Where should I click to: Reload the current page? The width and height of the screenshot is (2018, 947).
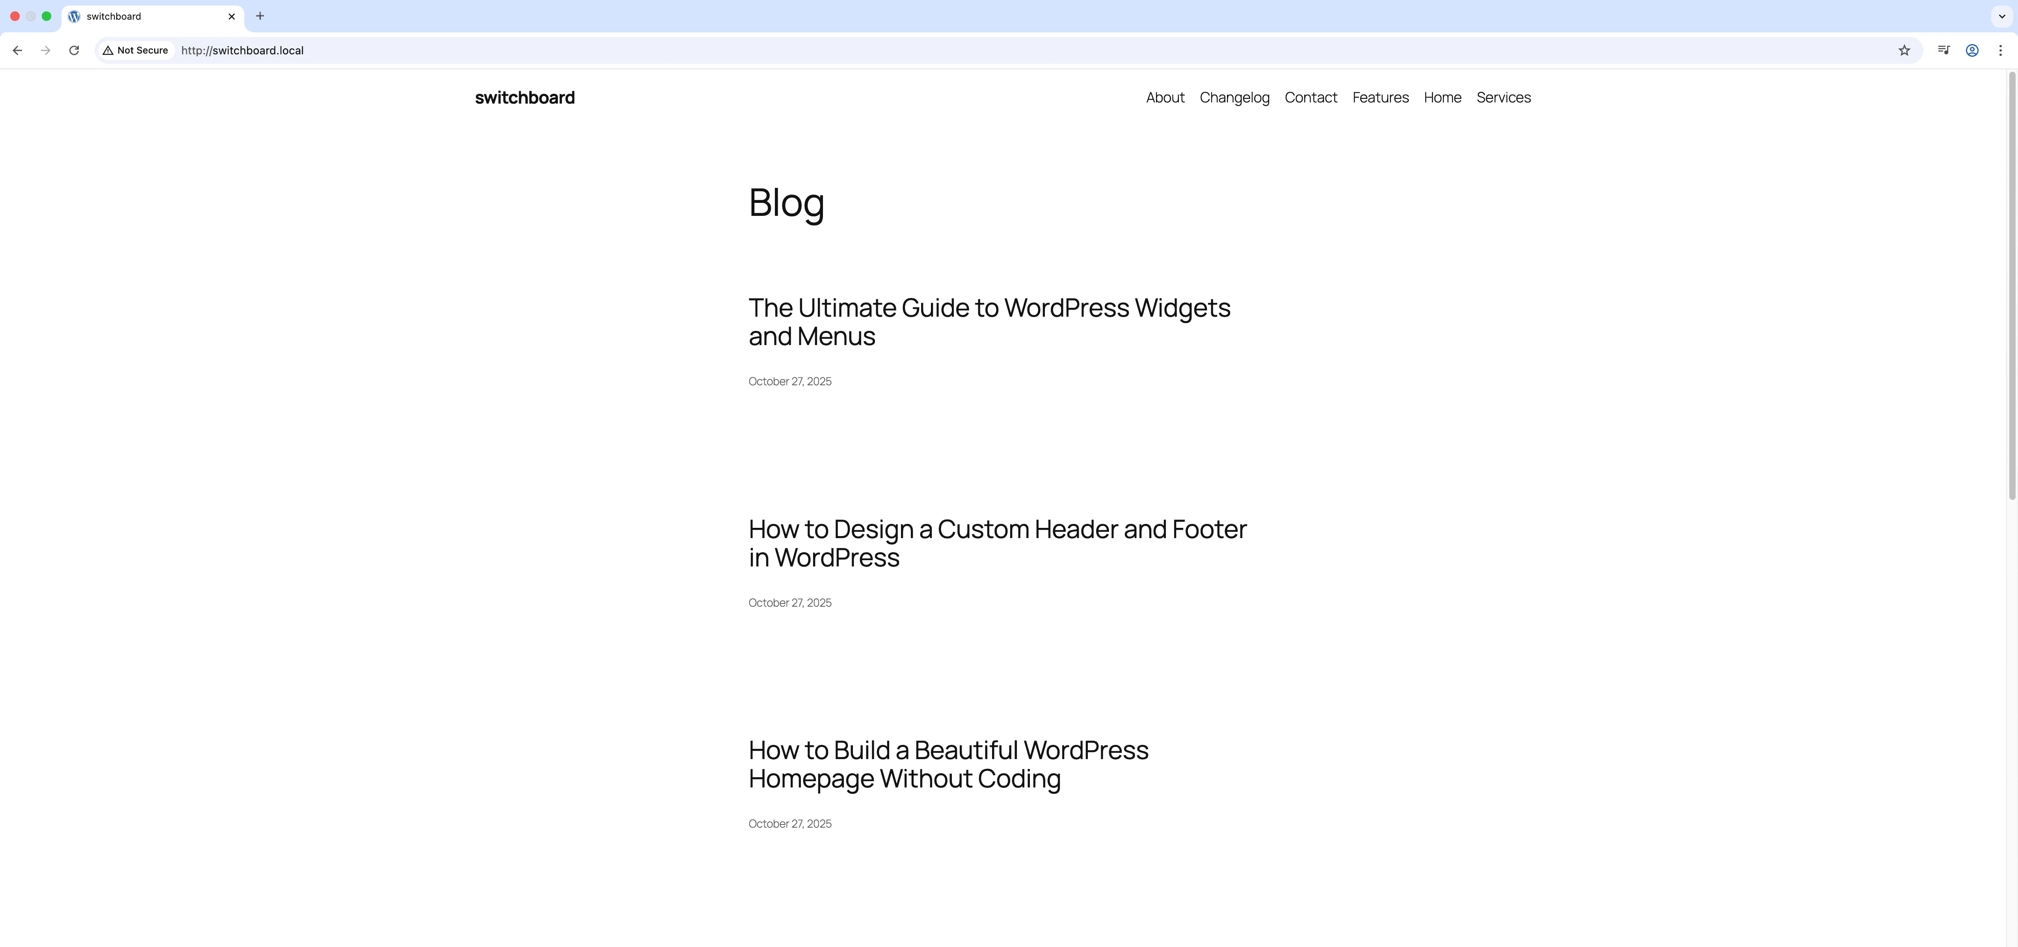coord(74,50)
